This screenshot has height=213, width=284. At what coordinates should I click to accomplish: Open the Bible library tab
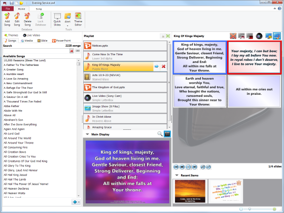[x=43, y=41]
